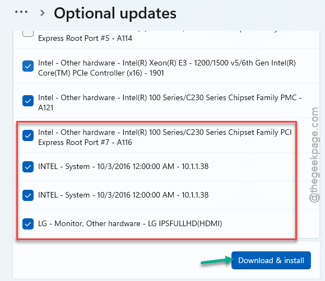Select the 'Express Root Port #5 - A114' text
The height and width of the screenshot is (281, 325).
(x=85, y=38)
